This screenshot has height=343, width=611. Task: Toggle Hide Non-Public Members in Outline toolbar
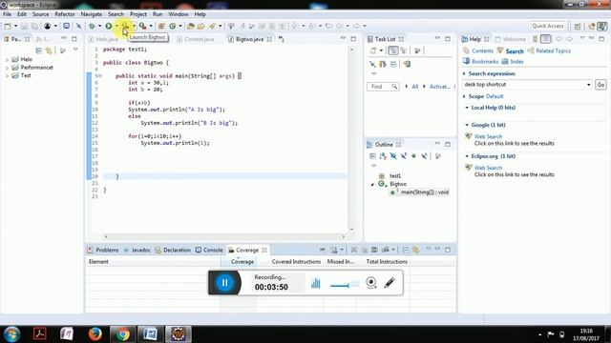pyautogui.click(x=413, y=156)
